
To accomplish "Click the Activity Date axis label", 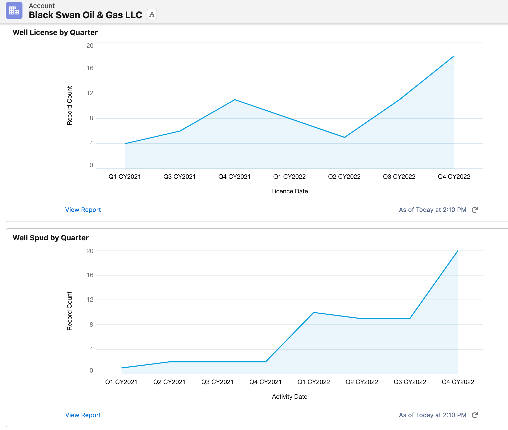I will 290,397.
